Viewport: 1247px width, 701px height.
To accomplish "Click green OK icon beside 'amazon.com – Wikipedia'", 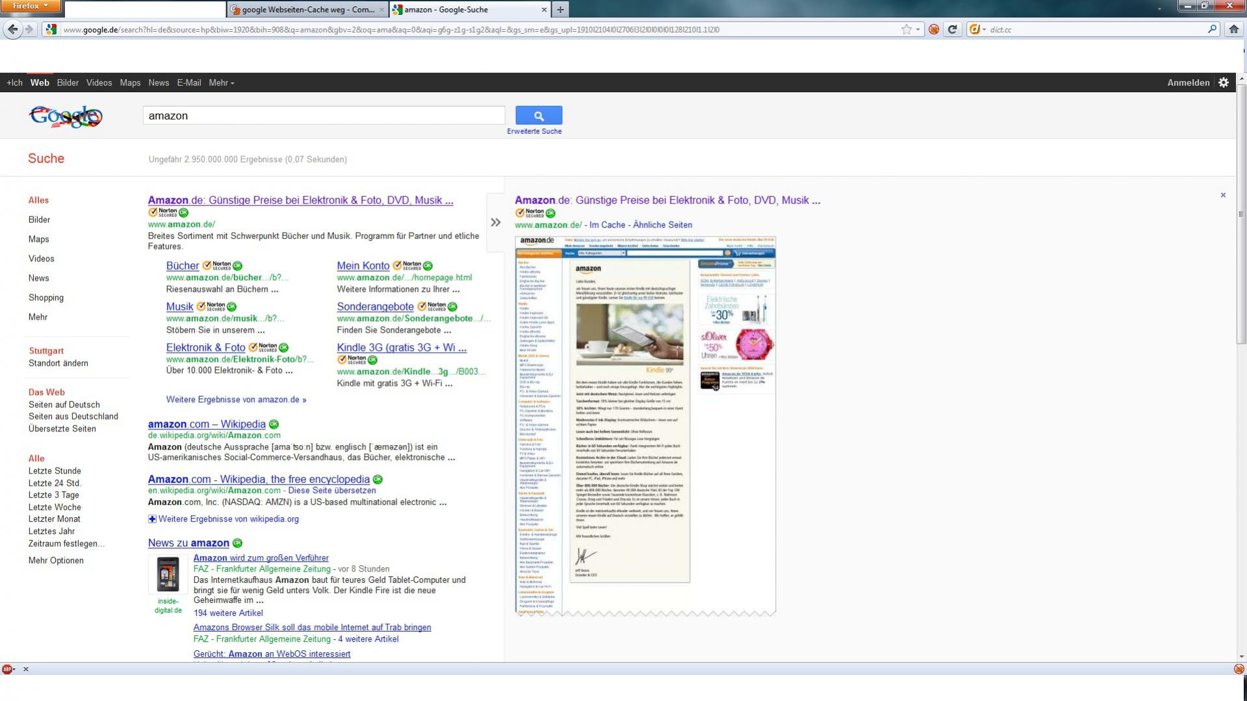I will [x=274, y=424].
